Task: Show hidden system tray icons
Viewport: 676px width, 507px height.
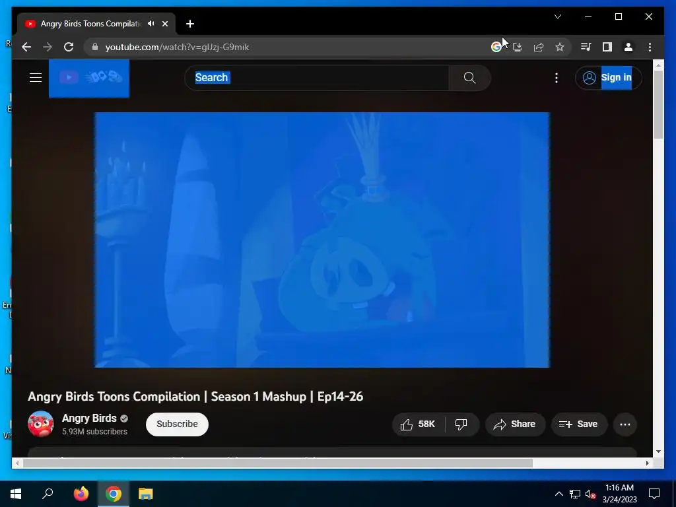Action: pyautogui.click(x=558, y=494)
